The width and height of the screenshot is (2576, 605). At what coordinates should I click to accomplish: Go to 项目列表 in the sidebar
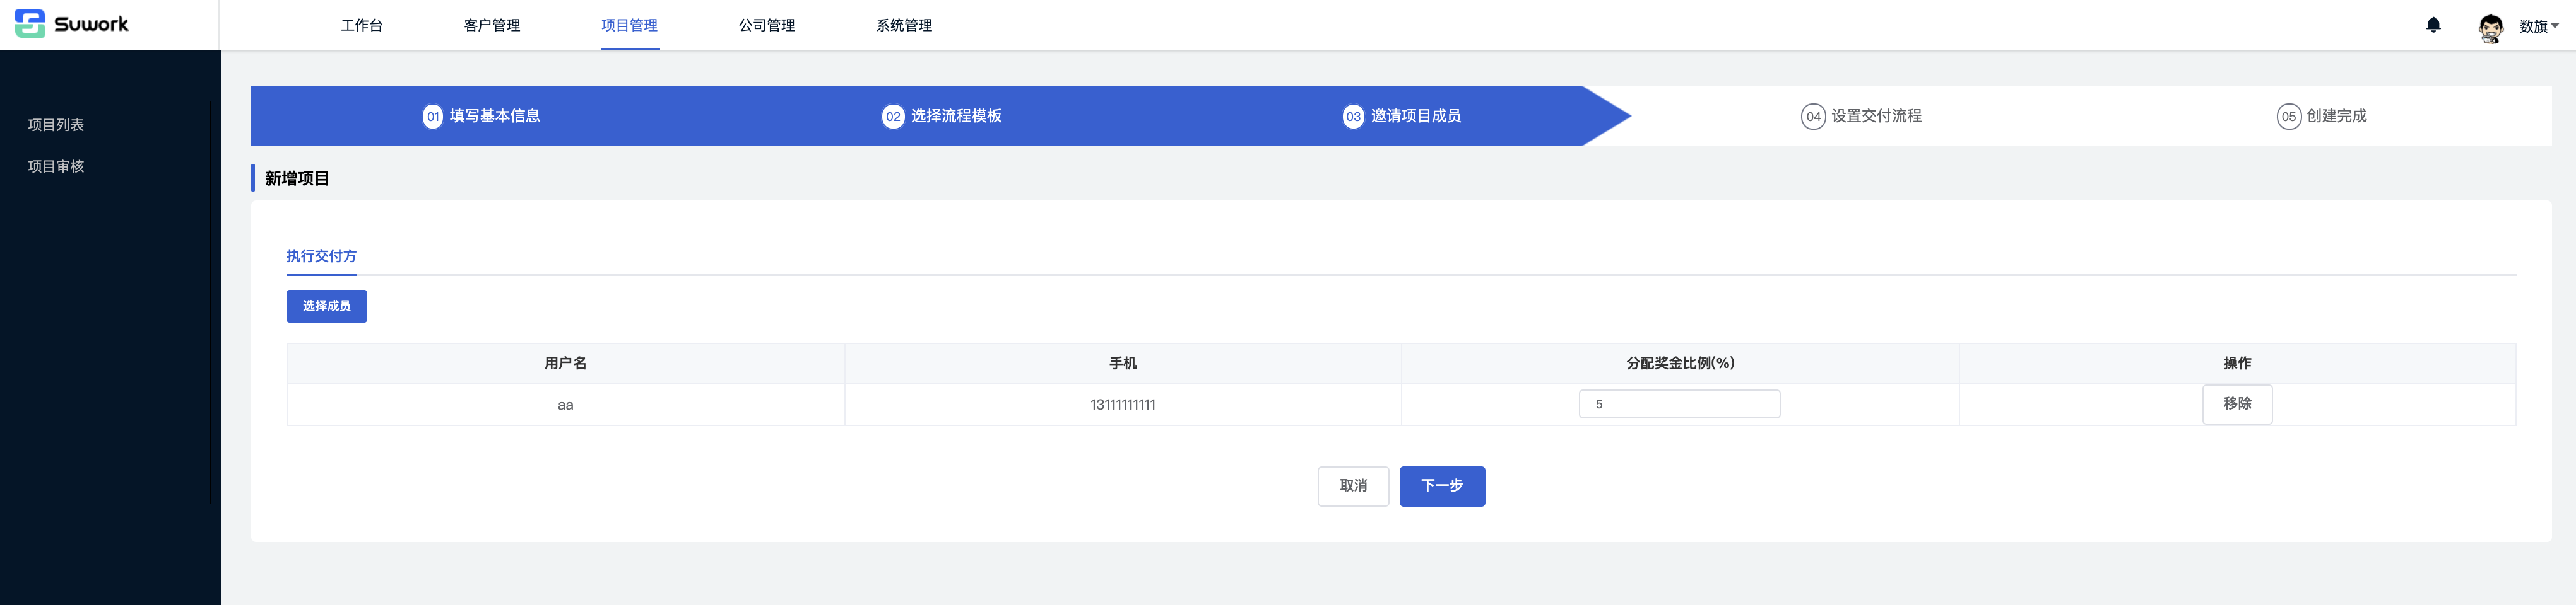point(56,125)
